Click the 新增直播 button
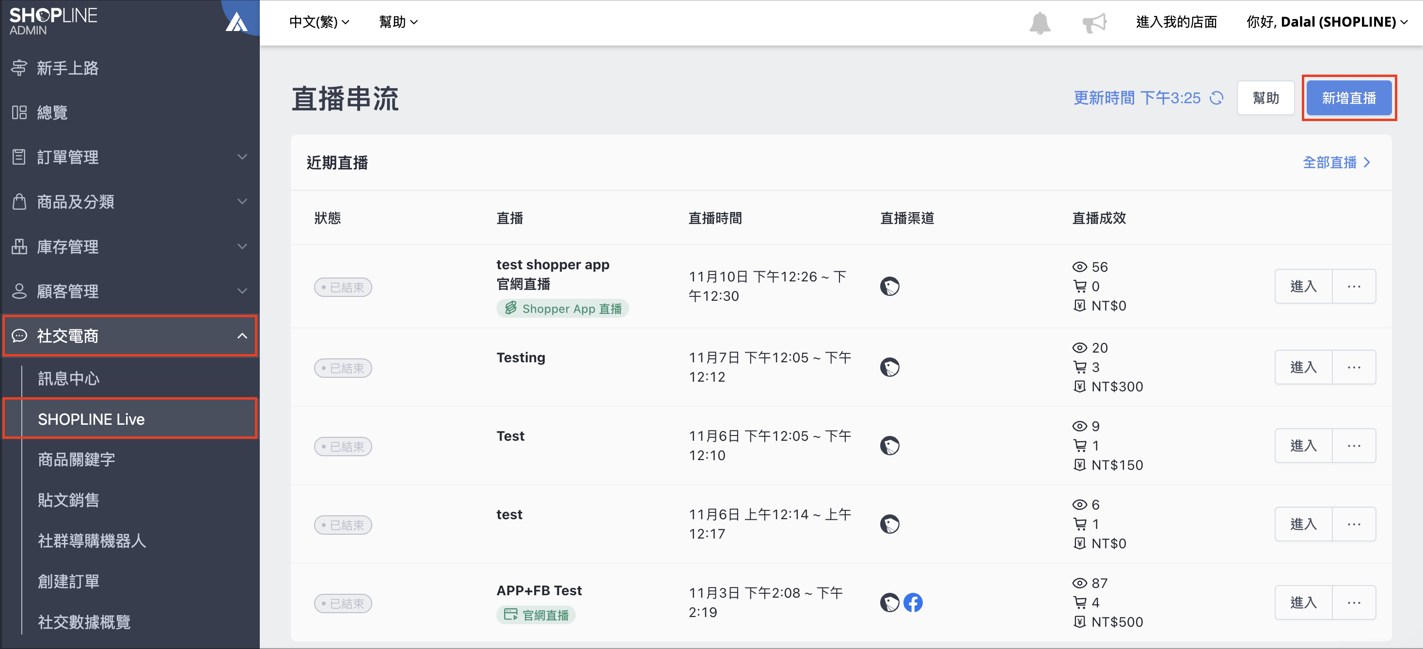 [x=1348, y=98]
